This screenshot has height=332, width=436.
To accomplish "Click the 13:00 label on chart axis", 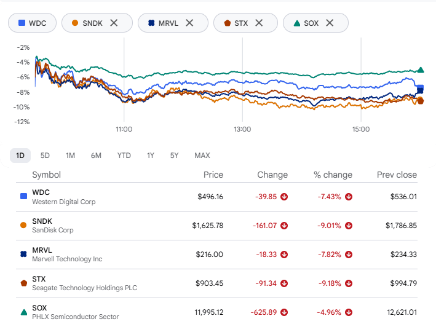I will click(x=242, y=129).
